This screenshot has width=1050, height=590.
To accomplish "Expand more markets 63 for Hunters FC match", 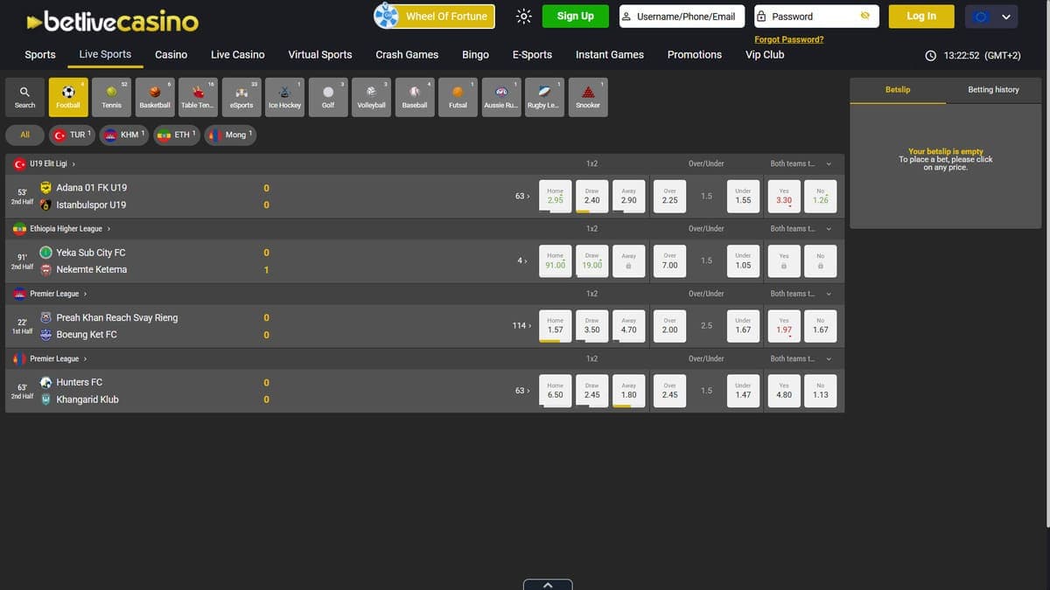I will click(x=521, y=391).
